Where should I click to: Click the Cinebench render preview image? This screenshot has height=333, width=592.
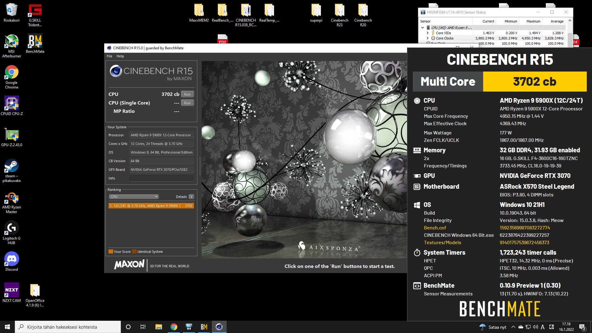[304, 159]
